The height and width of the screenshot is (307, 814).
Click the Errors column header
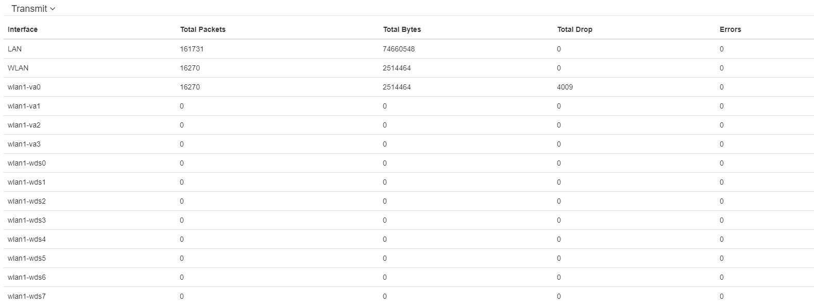pos(730,29)
